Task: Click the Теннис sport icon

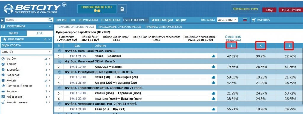Action: pos(3,64)
